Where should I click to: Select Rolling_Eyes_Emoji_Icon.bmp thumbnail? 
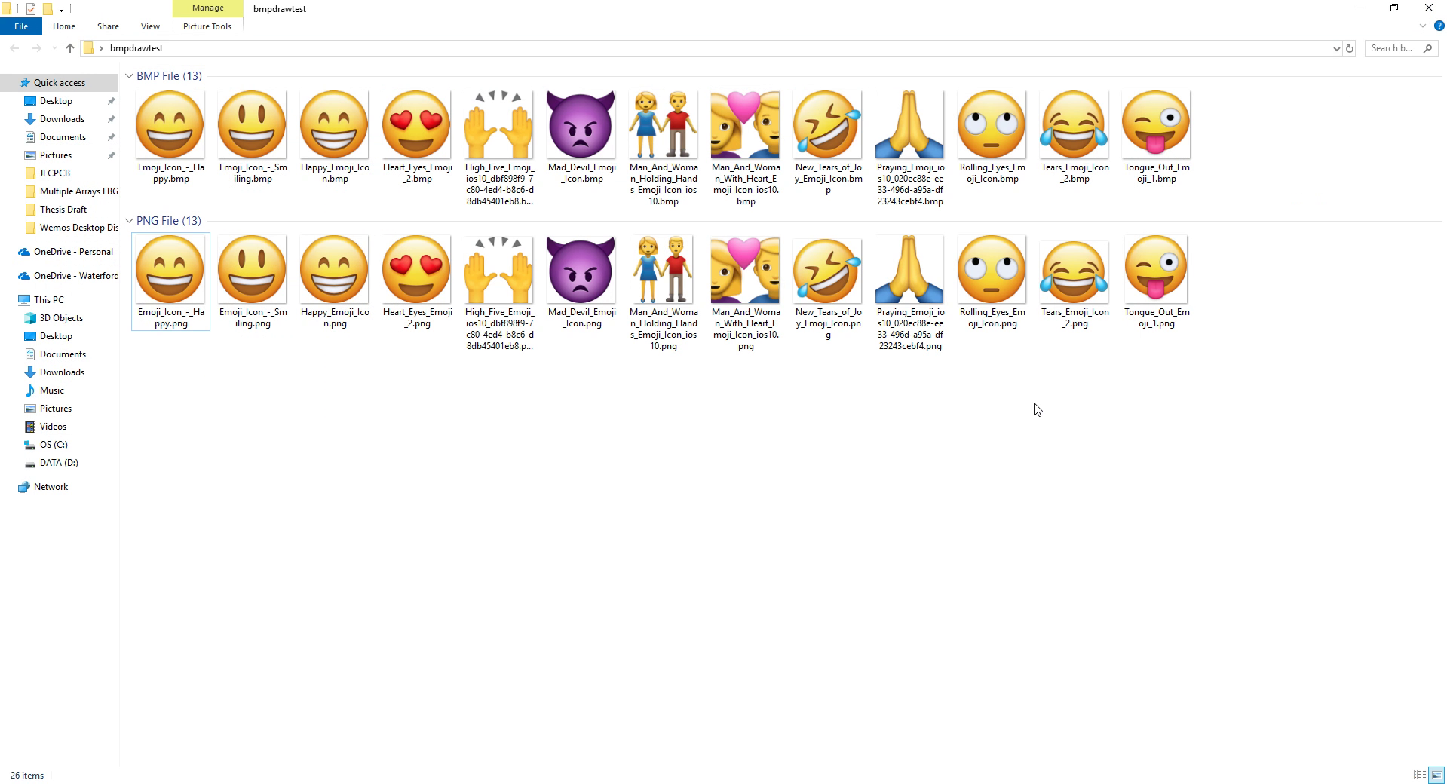[x=992, y=124]
